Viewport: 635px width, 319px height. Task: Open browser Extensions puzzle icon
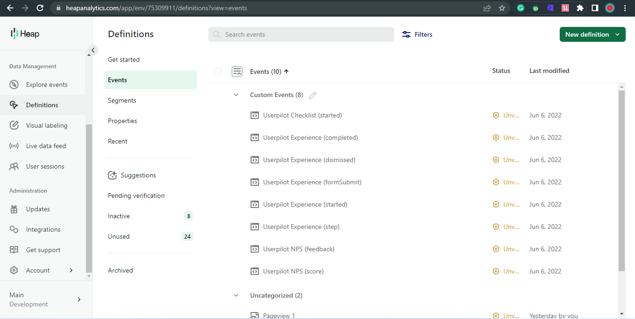coord(580,8)
